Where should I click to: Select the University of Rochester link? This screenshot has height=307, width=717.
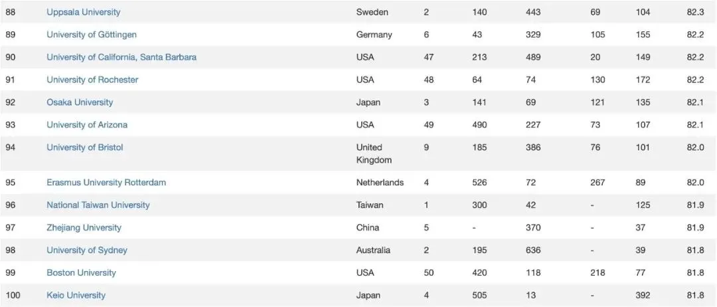(92, 80)
